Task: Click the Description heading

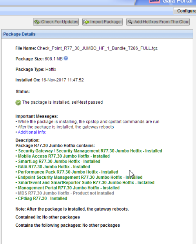Action: click(27, 140)
